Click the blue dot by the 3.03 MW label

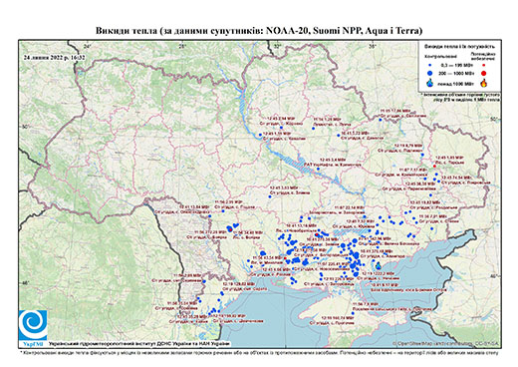[x=270, y=196]
